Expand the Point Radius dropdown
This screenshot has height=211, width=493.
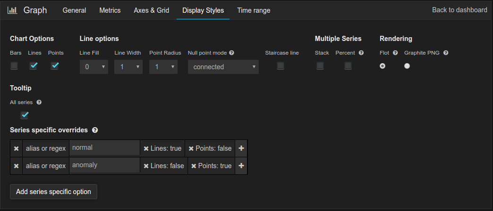coord(163,67)
